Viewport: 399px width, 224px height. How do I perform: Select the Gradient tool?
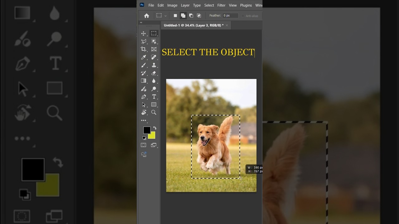coord(143,81)
